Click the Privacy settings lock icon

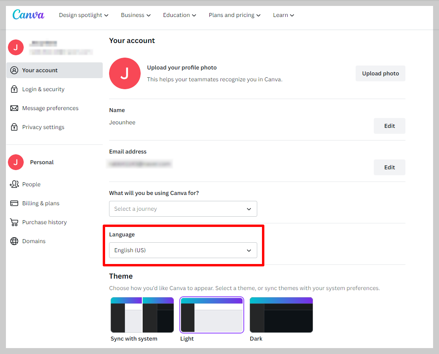click(14, 127)
